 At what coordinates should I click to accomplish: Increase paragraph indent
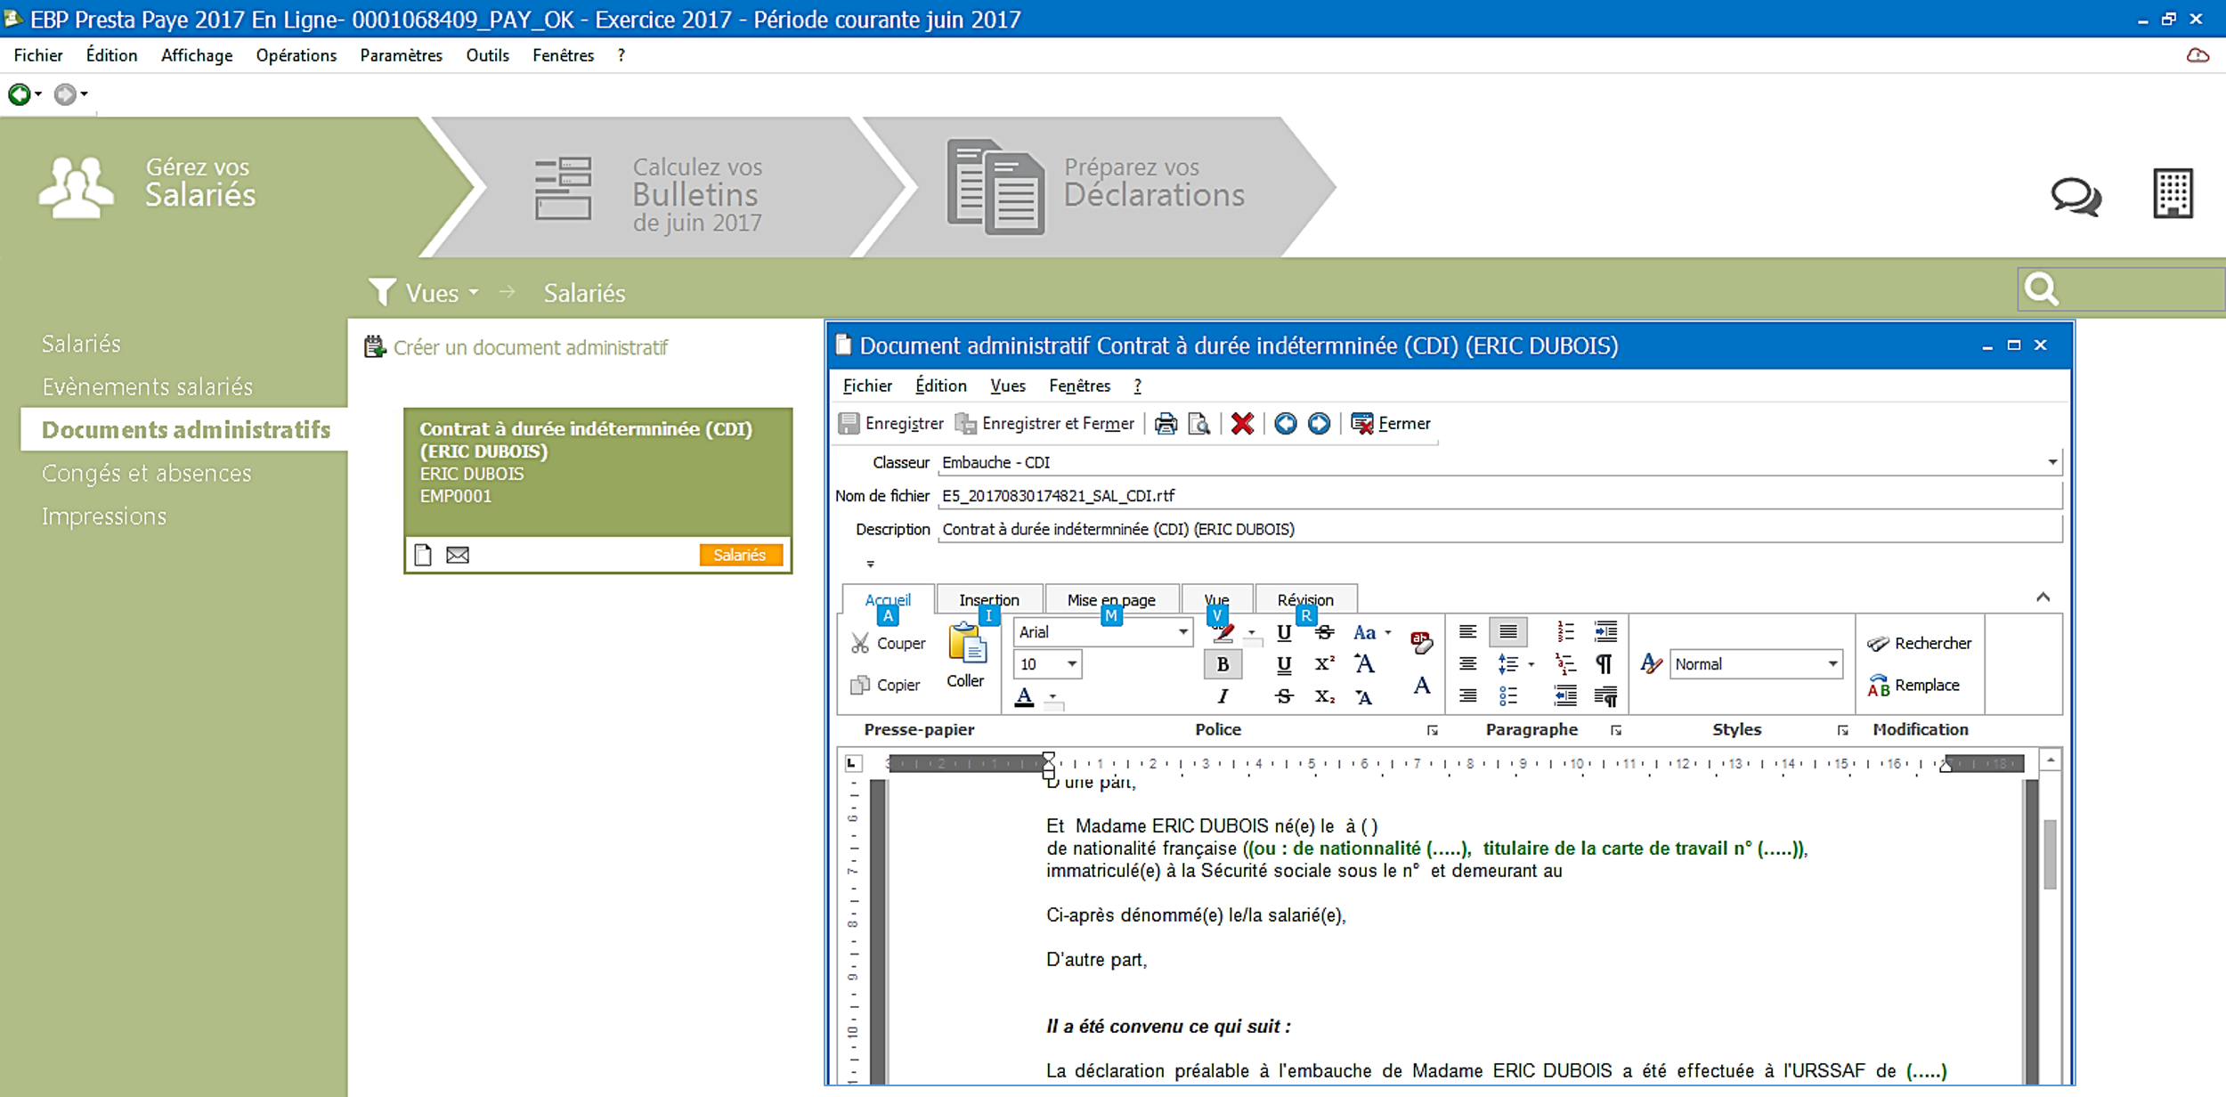tap(1605, 632)
